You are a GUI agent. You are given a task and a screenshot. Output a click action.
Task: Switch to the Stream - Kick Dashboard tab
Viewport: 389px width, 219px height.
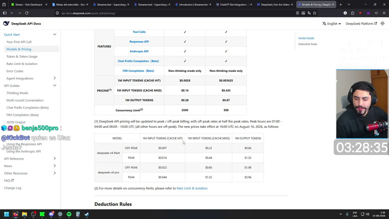pos(28,5)
